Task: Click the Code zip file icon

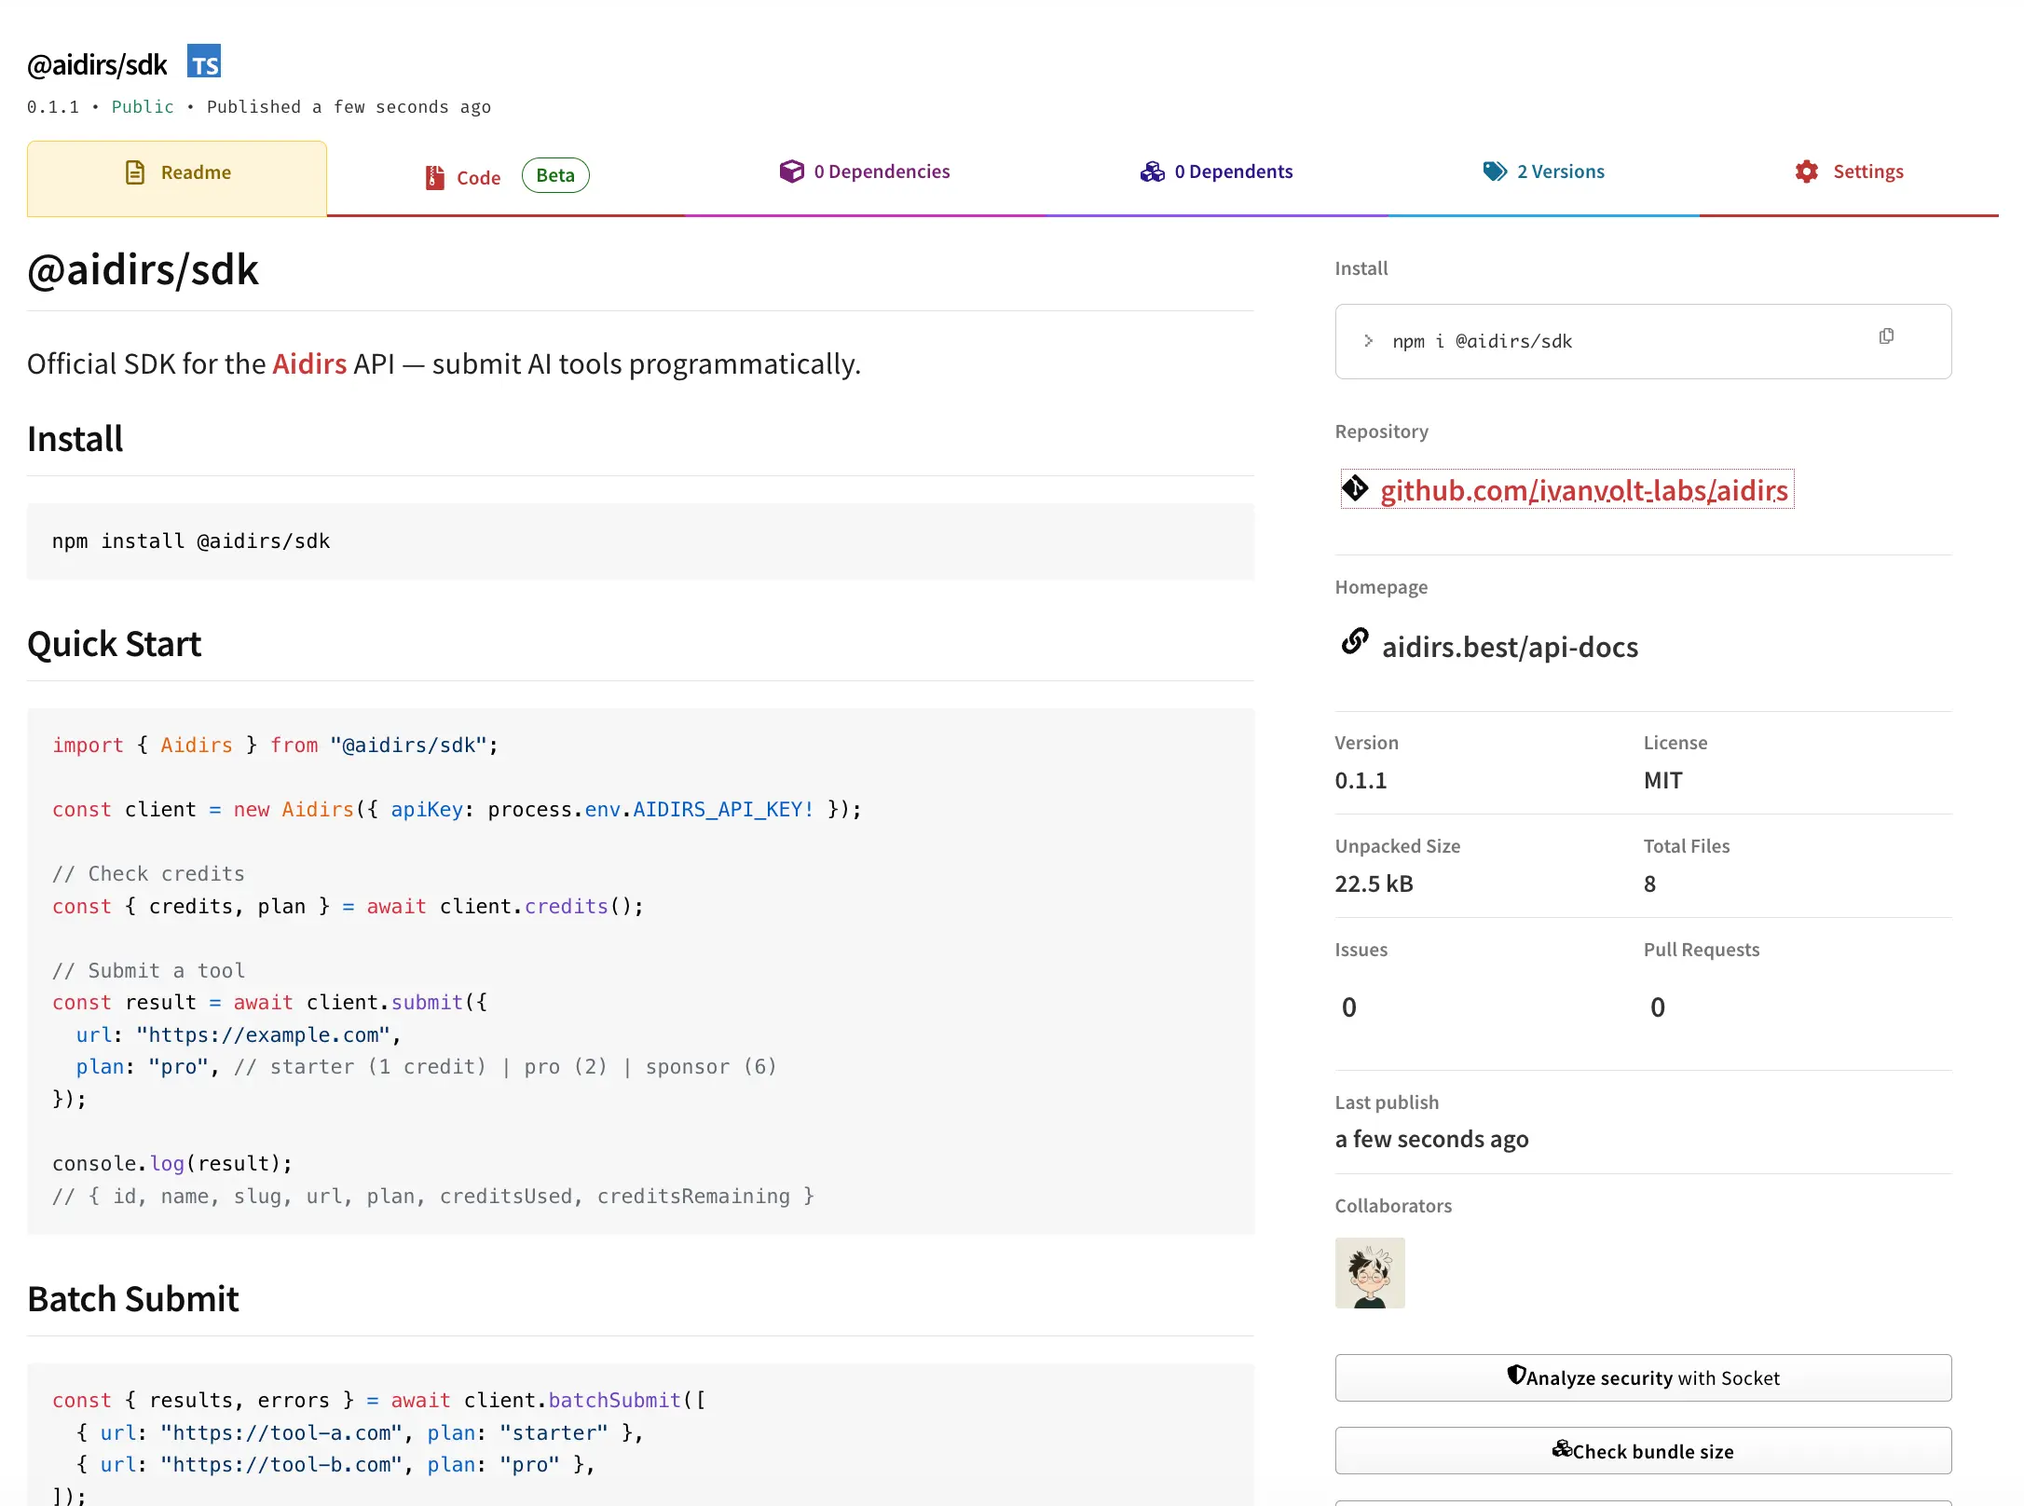Action: pyautogui.click(x=435, y=177)
